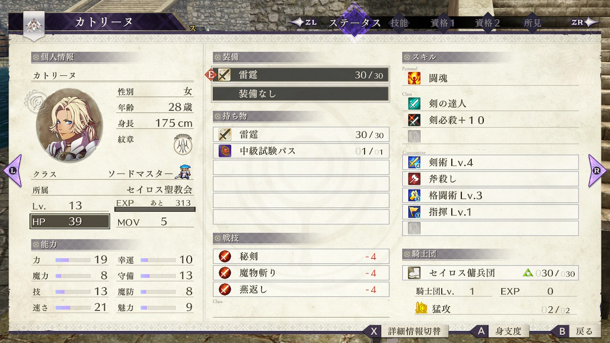Open the 技能 tab
Image resolution: width=610 pixels, height=343 pixels.
(x=399, y=23)
